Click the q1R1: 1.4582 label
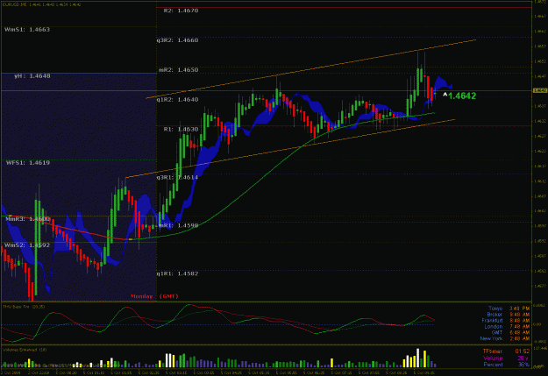Image resolution: width=548 pixels, height=376 pixels. click(x=177, y=273)
